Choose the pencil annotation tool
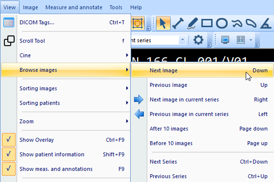This screenshot has width=274, height=182. [x=192, y=23]
